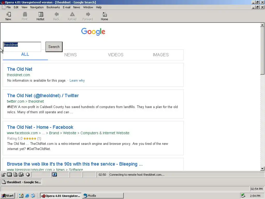Click the scrollbar up arrow
The image size is (265, 199).
[x=262, y=25]
